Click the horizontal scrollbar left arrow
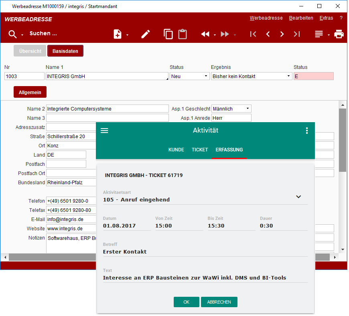Screen dimensions: 349x316 (5, 258)
